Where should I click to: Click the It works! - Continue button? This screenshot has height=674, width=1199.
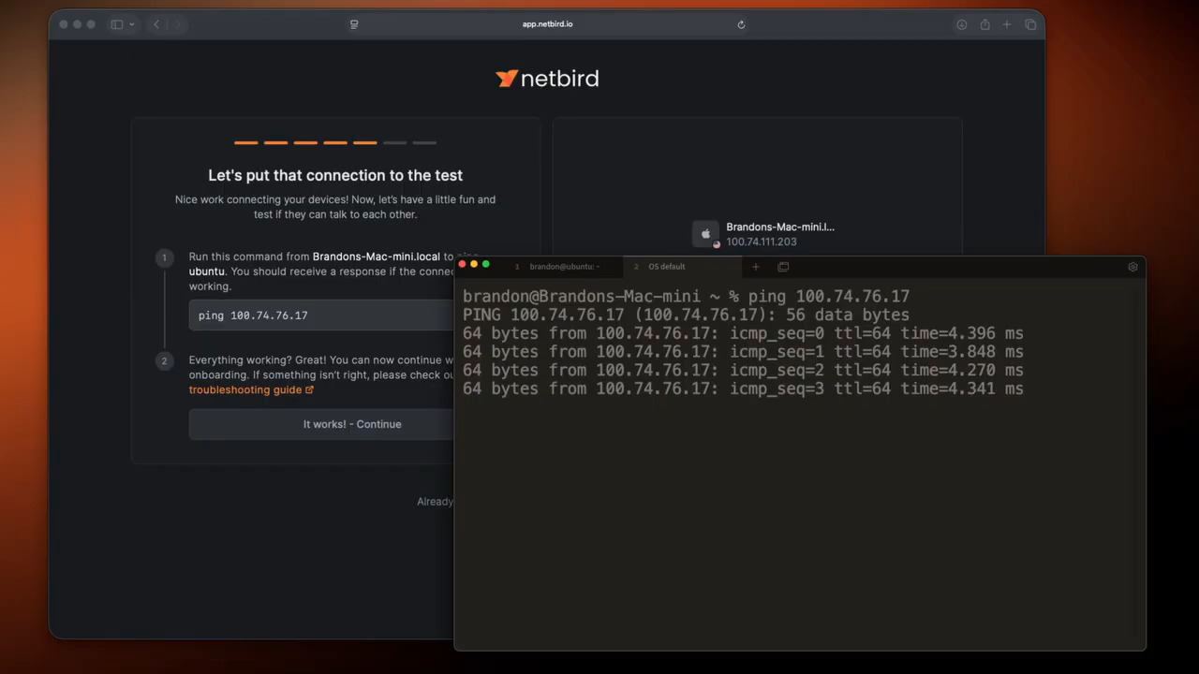click(x=352, y=424)
